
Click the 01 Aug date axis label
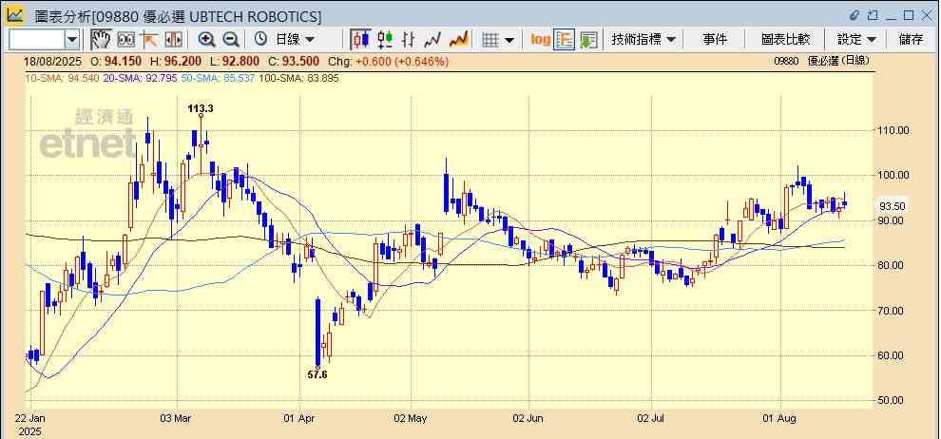(780, 418)
